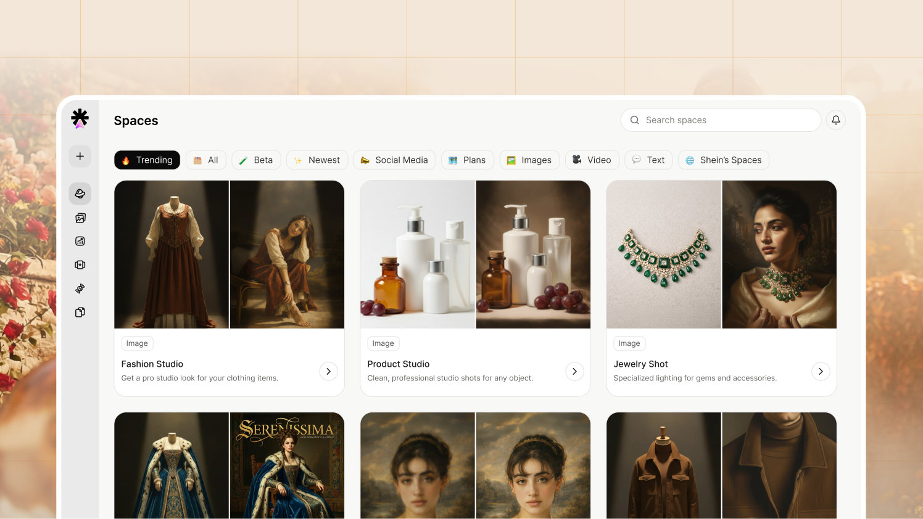Focus the Search spaces input field
The height and width of the screenshot is (519, 923).
(x=721, y=120)
